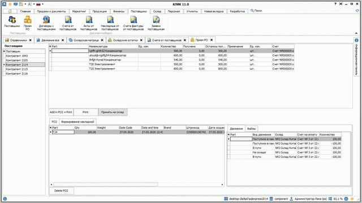Open Договоры с поставщиками
The image size is (362, 203).
point(46,23)
